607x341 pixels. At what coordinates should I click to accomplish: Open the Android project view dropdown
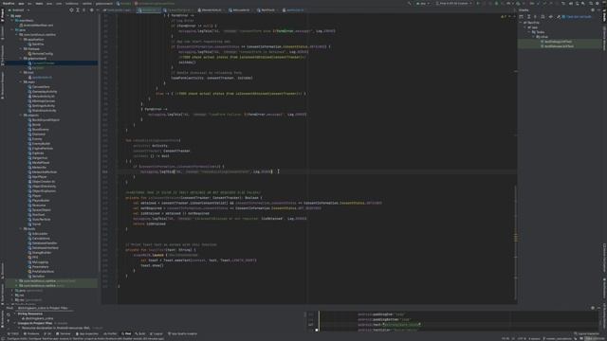tap(19, 10)
